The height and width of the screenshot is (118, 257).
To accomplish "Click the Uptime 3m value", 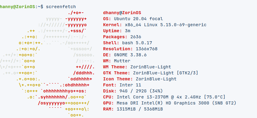I will tap(128, 31).
